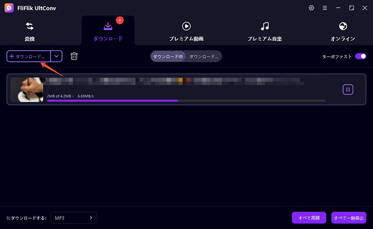Image resolution: width=373 pixels, height=229 pixels.
Task: Click the download item video thumbnail
Action: tap(27, 90)
